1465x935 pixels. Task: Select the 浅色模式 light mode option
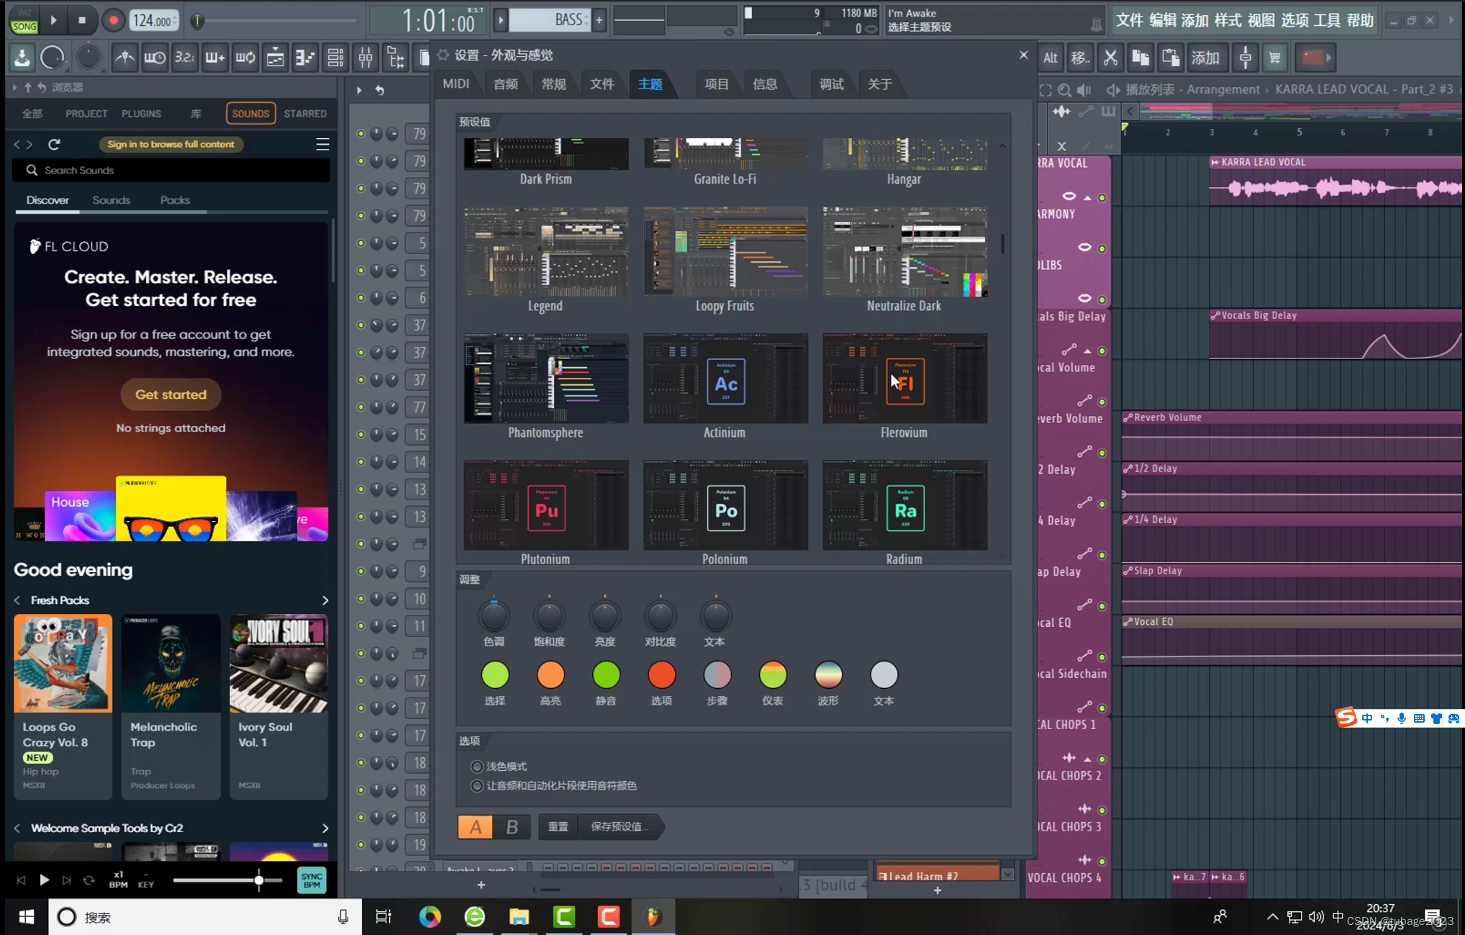(476, 767)
